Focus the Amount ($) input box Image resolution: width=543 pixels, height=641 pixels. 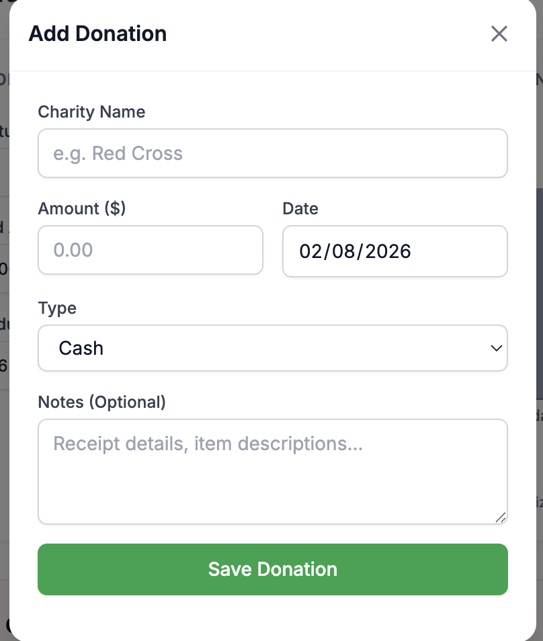(151, 250)
